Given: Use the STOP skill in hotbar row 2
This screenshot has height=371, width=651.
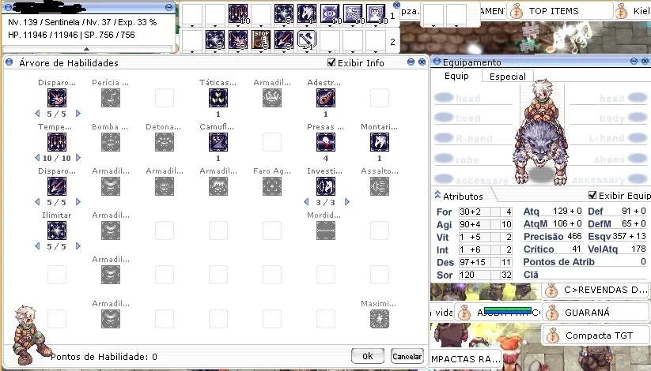Looking at the screenshot, I should (x=261, y=39).
